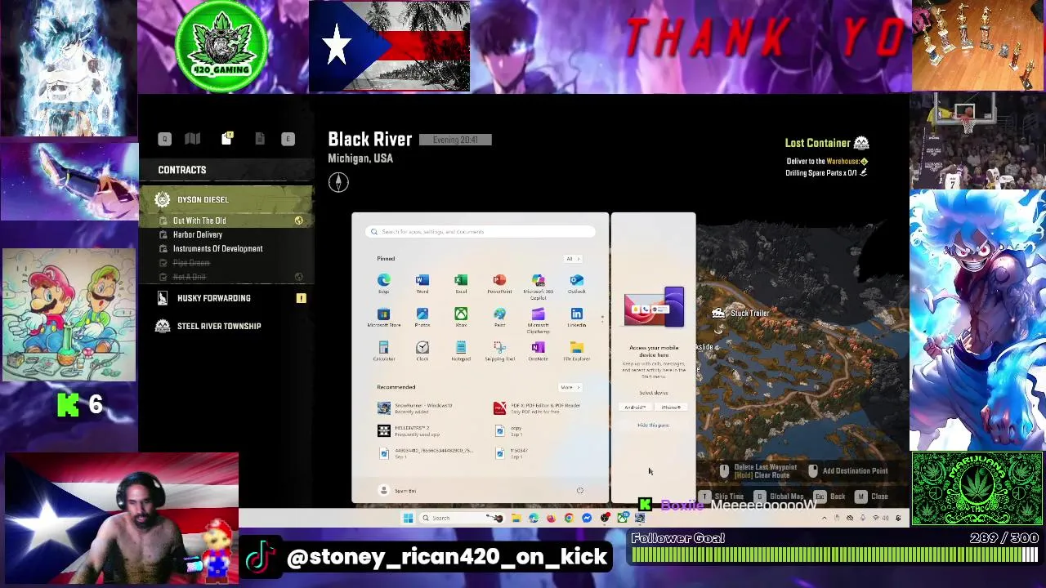1046x588 pixels.
Task: Open Xbox app from pinned apps
Action: click(x=461, y=318)
